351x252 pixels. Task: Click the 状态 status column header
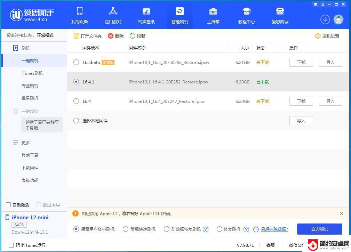coord(261,48)
